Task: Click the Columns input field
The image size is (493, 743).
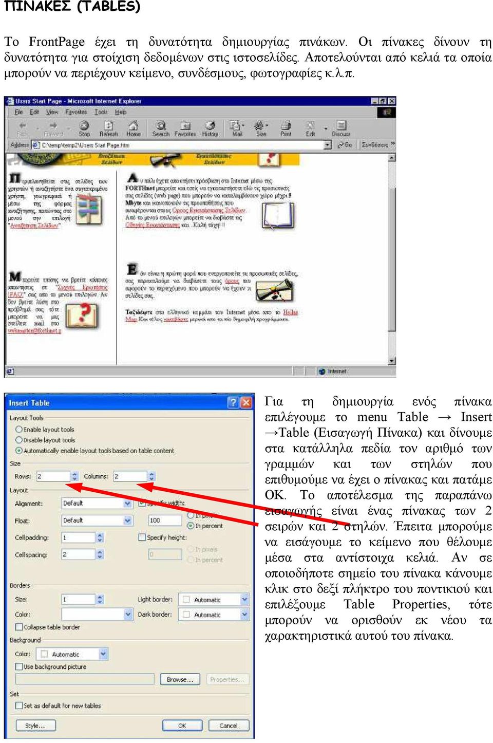Action: point(130,476)
